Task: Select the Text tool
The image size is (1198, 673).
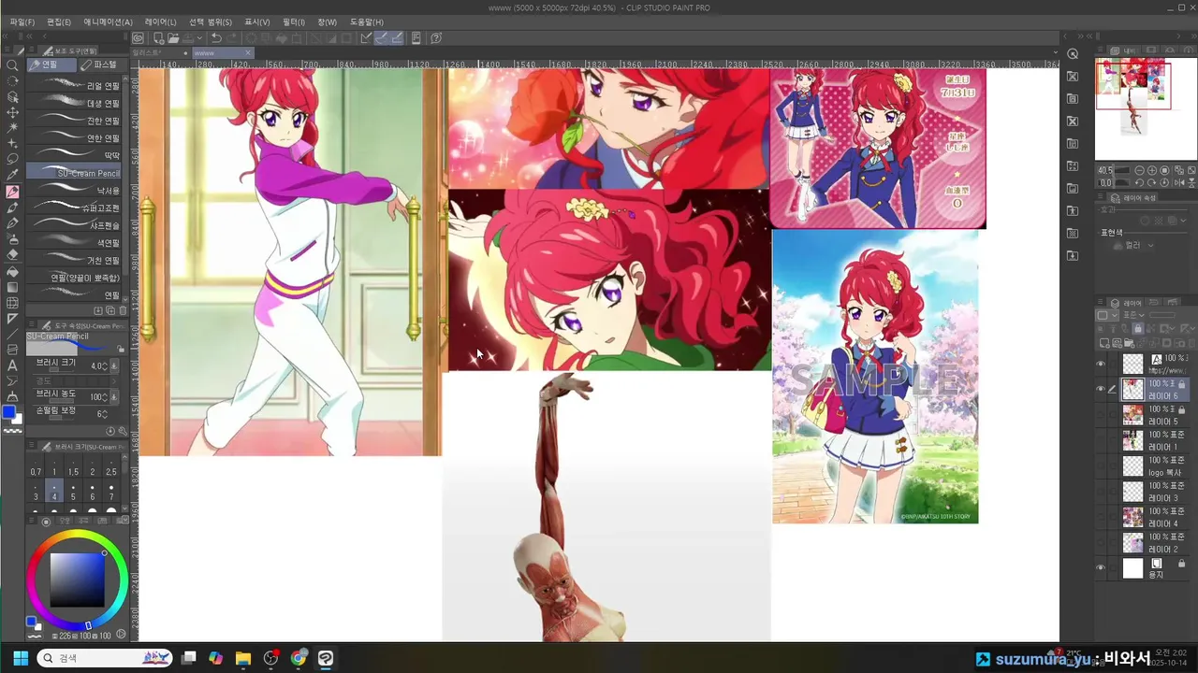Action: pyautogui.click(x=12, y=365)
